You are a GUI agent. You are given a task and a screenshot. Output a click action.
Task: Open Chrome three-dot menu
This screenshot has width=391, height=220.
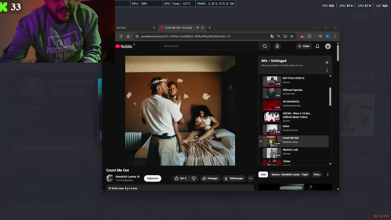pos(335,36)
